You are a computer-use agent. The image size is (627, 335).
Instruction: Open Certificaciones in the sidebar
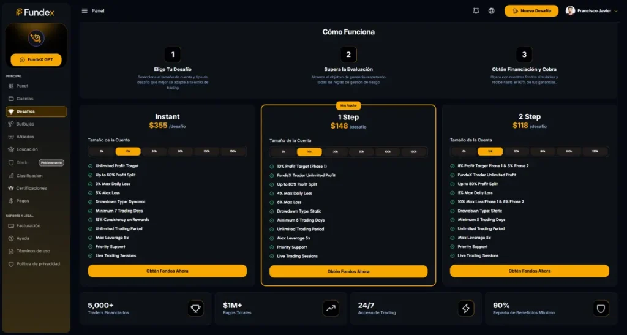tap(36, 188)
